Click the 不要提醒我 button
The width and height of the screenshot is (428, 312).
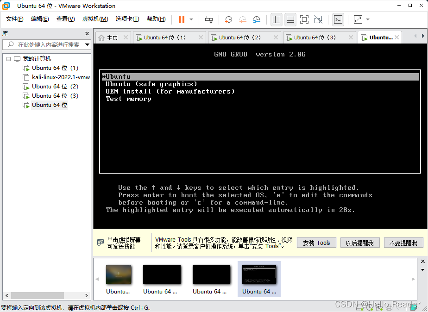pos(403,243)
